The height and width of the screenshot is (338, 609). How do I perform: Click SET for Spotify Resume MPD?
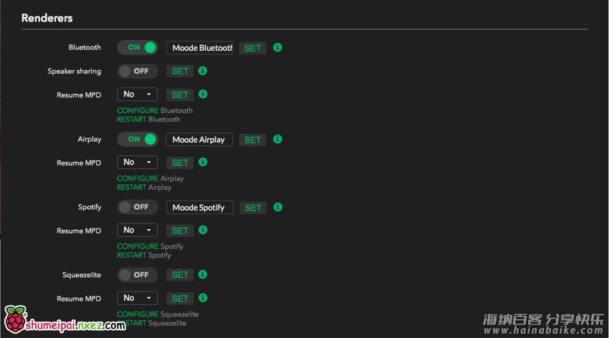[x=180, y=231]
